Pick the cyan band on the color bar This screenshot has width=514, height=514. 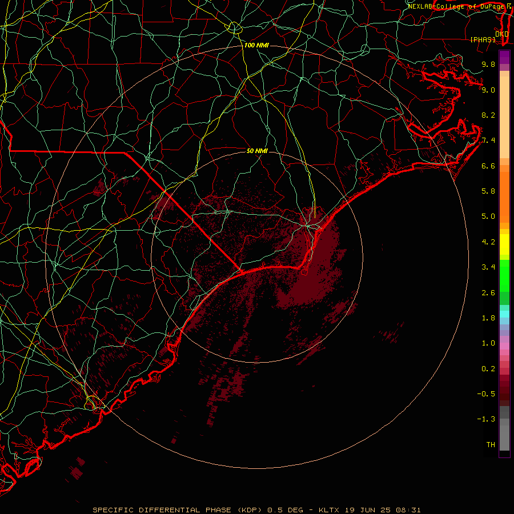[504, 314]
